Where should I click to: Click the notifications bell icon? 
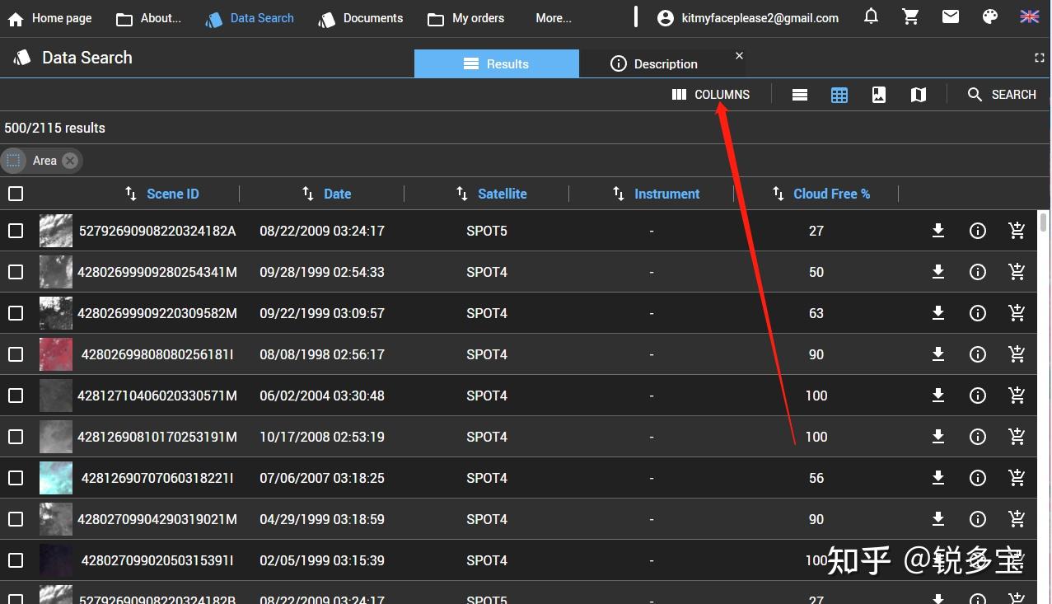[x=871, y=16]
